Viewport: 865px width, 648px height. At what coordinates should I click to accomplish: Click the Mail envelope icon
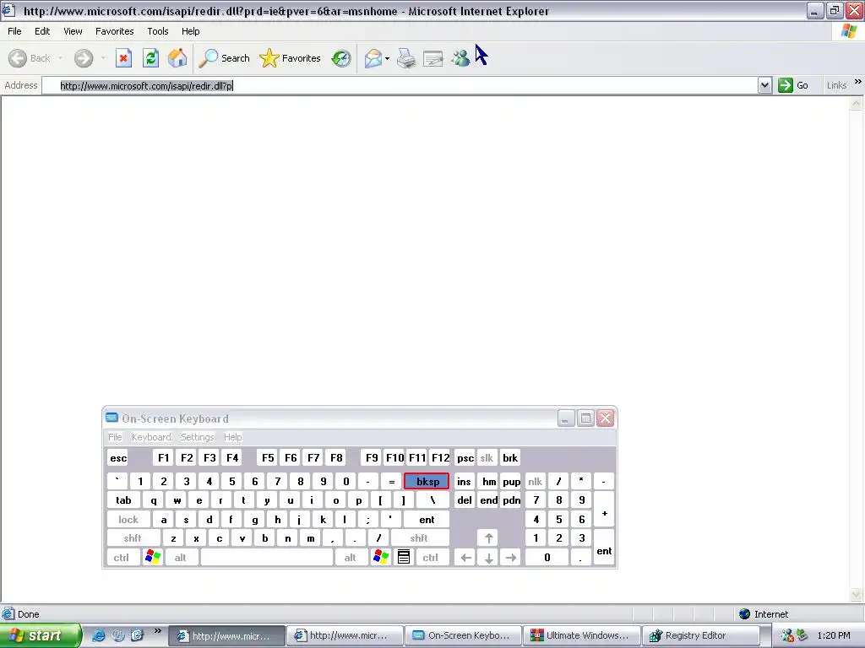click(x=373, y=58)
